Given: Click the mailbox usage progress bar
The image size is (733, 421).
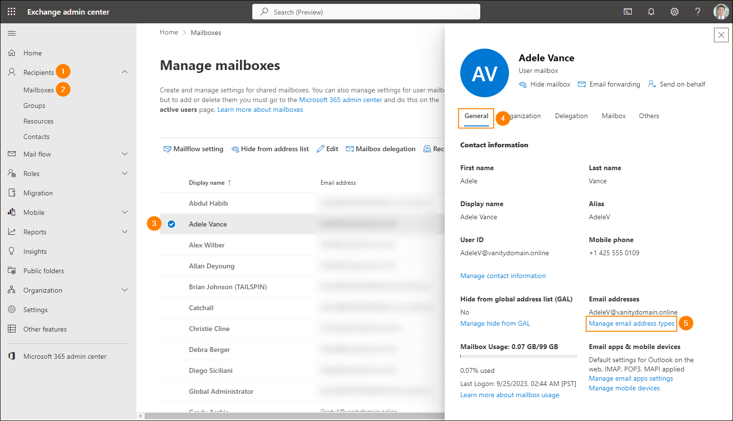Looking at the screenshot, I should pos(519,356).
